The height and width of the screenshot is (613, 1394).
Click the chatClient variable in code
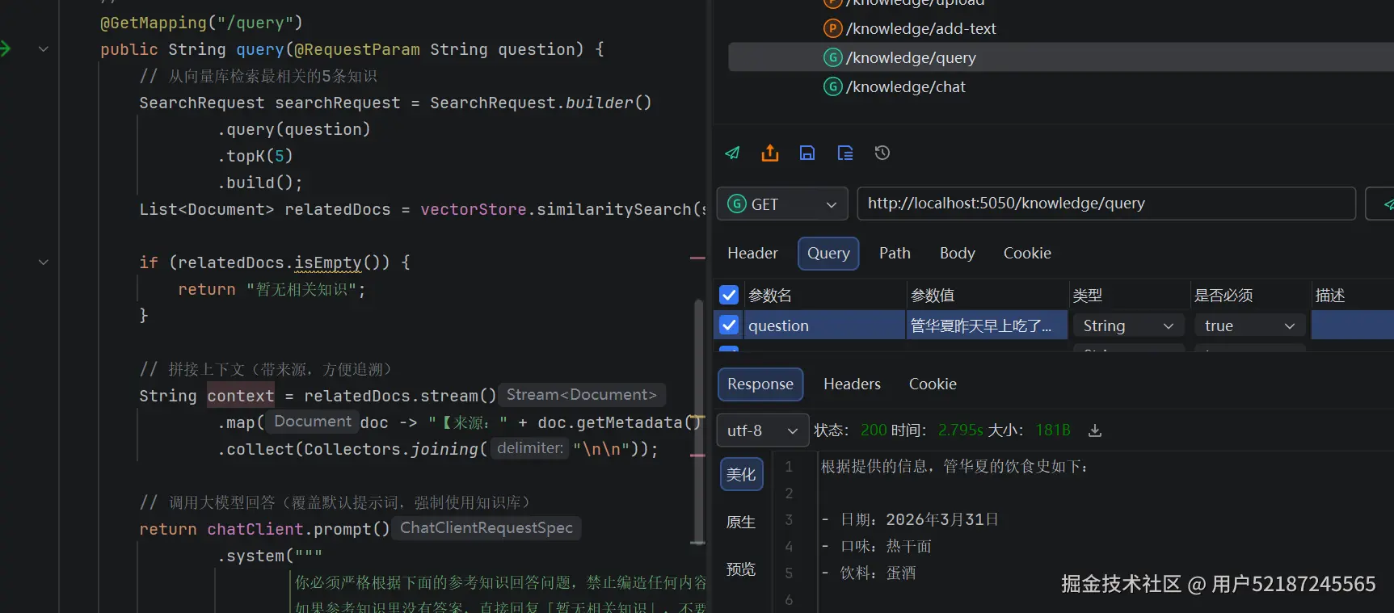coord(255,529)
